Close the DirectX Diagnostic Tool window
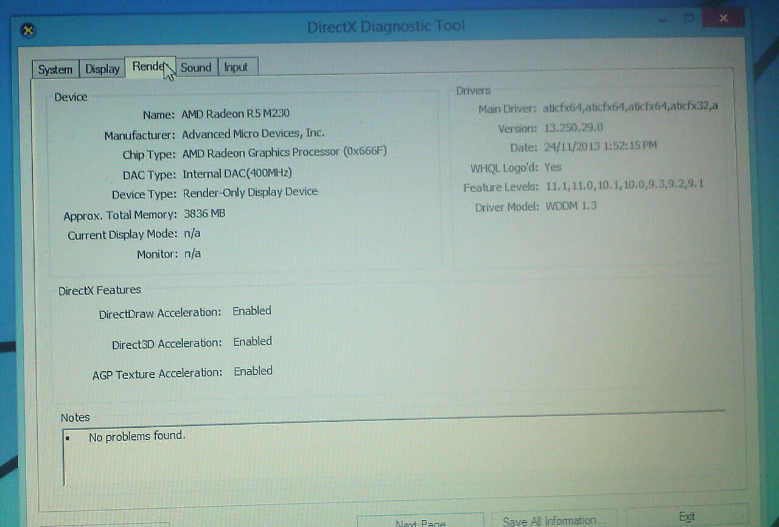The width and height of the screenshot is (779, 527). [x=723, y=18]
